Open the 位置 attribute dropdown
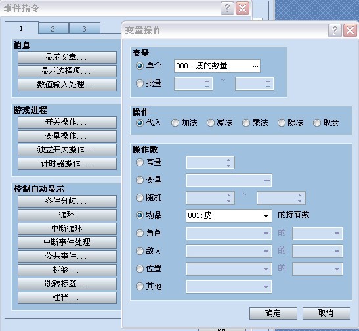The width and height of the screenshot is (359, 331). click(x=318, y=269)
